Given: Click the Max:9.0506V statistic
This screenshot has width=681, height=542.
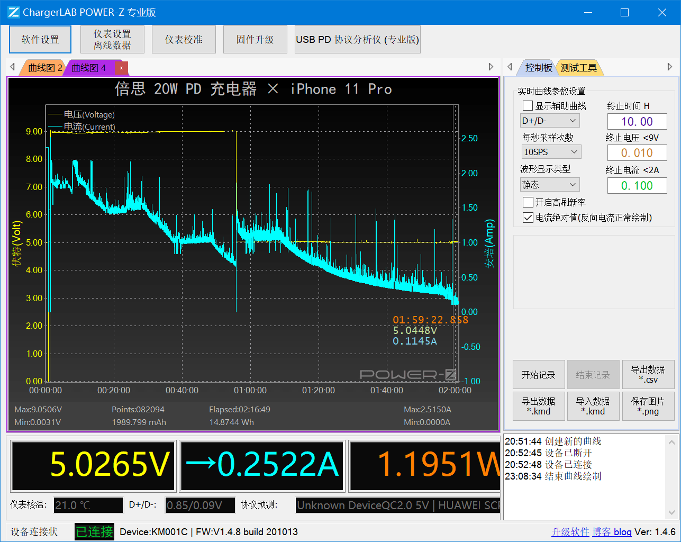Looking at the screenshot, I should tap(38, 410).
